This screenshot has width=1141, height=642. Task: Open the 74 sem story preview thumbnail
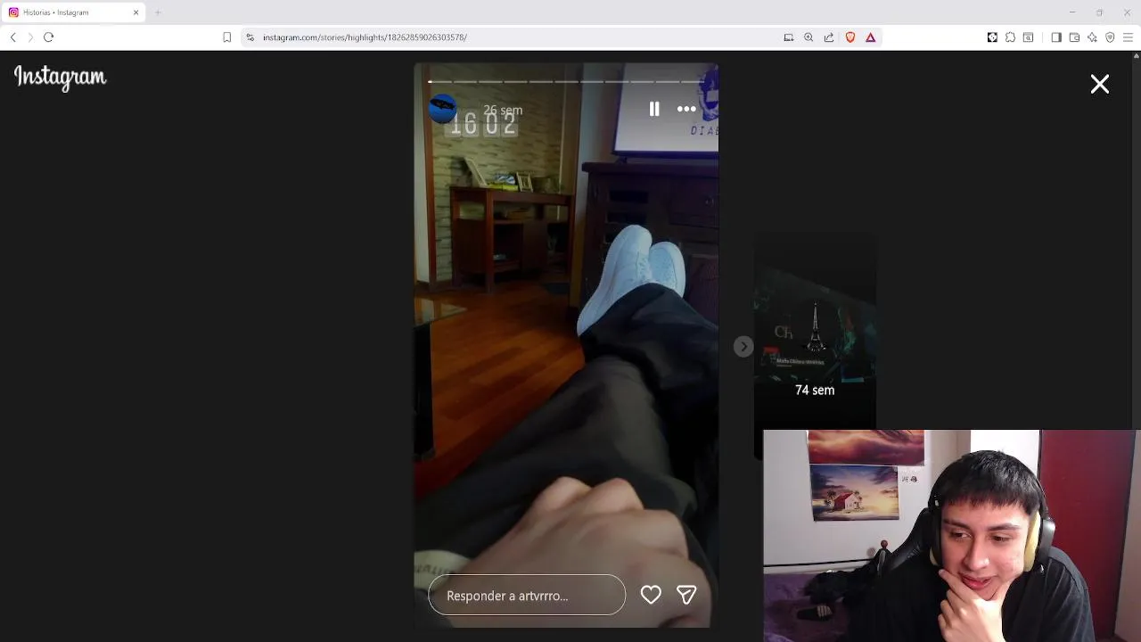tap(815, 346)
